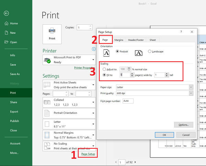Click the printer info icon
Image resolution: width=206 pixels, height=166 pixels.
(x=94, y=49)
